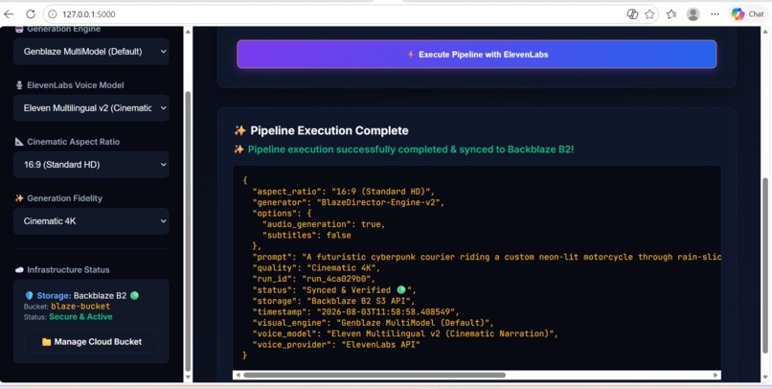Click the voice_provider ElevenLabs API line
Image resolution: width=772 pixels, height=389 pixels.
pos(336,345)
